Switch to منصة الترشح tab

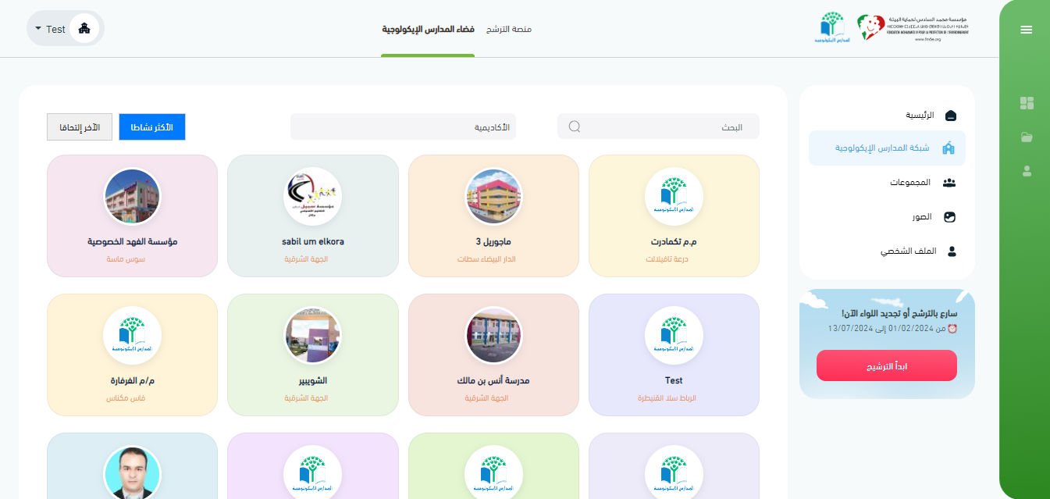click(509, 29)
